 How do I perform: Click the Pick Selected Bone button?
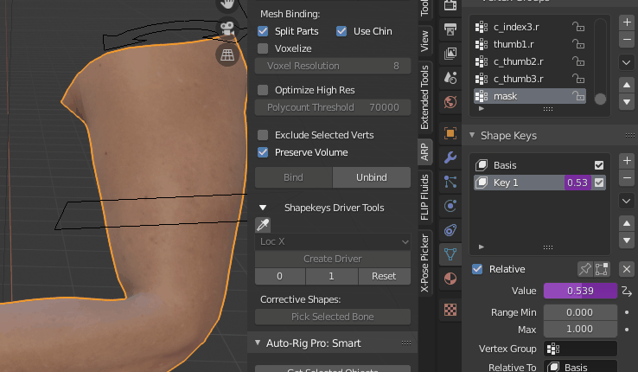333,317
